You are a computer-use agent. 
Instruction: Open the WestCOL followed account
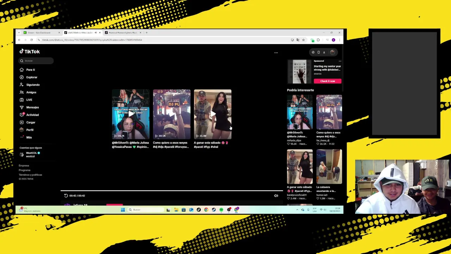30,155
